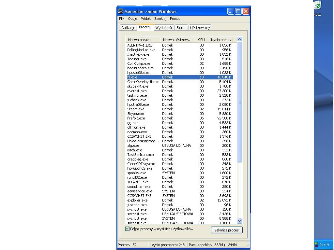Highlight the soundman.exe process

point(180,187)
